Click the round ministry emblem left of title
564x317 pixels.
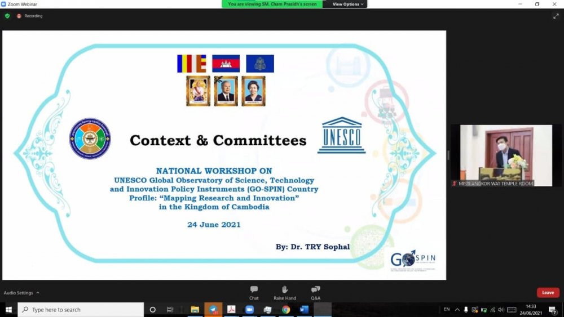click(x=90, y=139)
